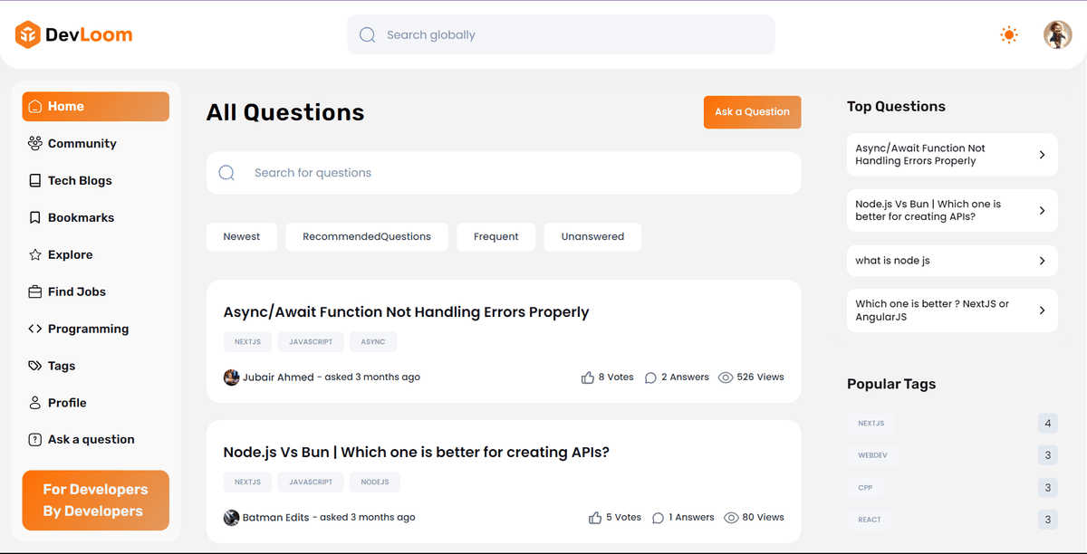Viewport: 1087px width, 554px height.
Task: Open the user profile avatar
Action: pos(1057,35)
